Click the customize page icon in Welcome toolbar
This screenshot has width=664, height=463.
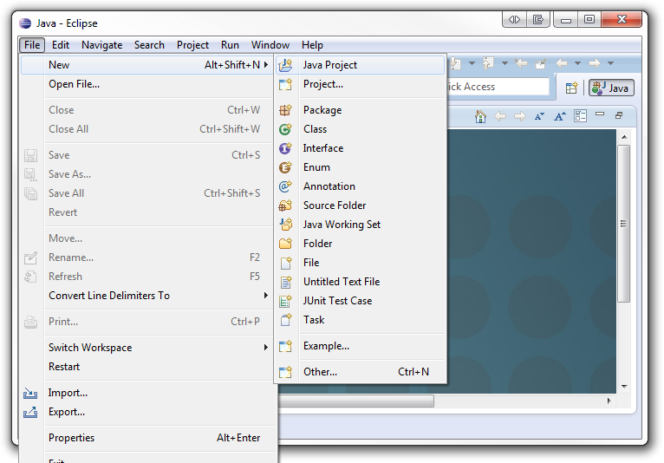(x=580, y=115)
